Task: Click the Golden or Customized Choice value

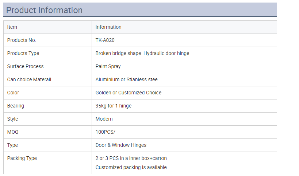Action: point(129,93)
